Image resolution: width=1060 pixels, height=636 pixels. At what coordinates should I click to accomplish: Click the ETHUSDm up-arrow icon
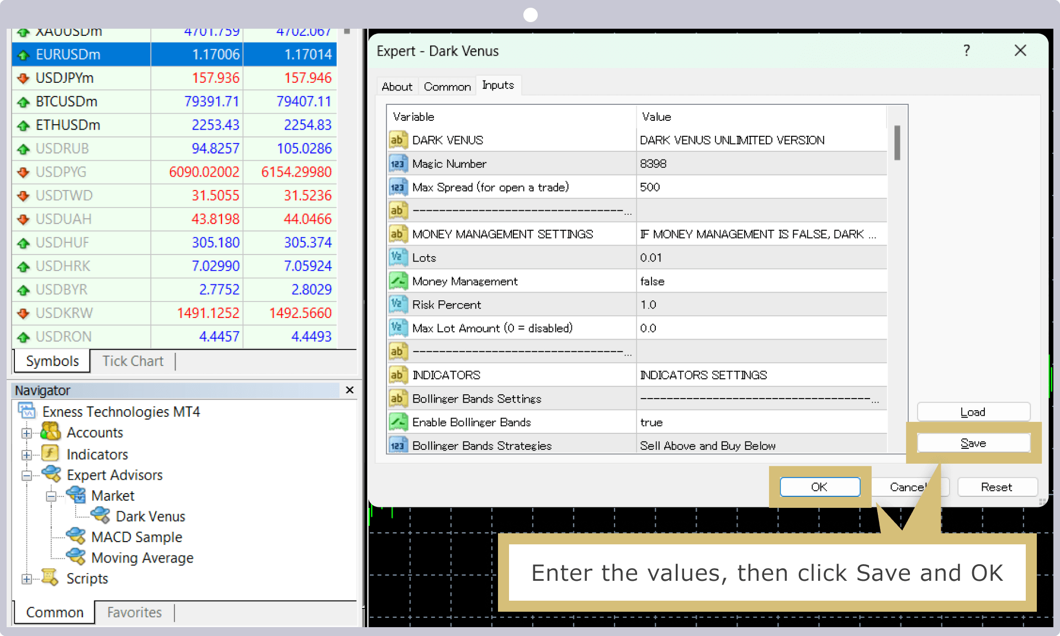[x=23, y=125]
